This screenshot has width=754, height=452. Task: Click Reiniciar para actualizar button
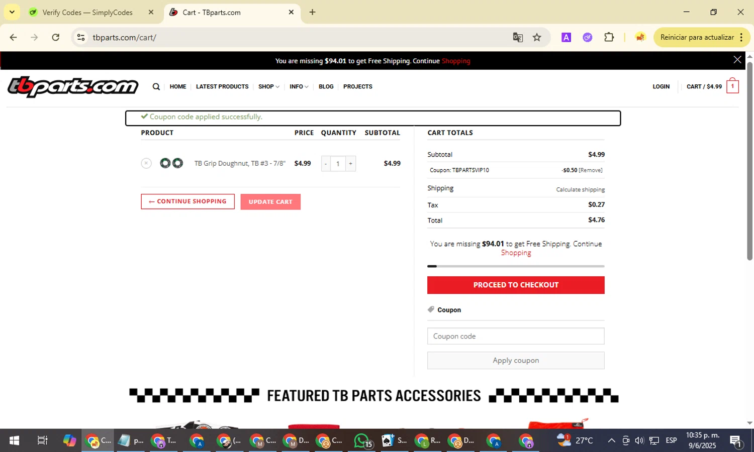pos(697,37)
